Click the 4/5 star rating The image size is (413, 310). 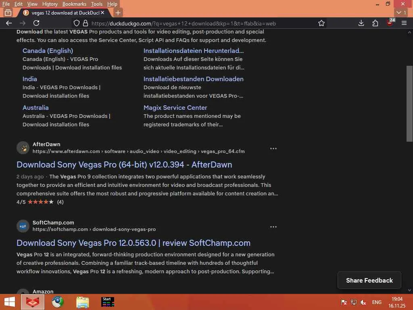(x=40, y=202)
